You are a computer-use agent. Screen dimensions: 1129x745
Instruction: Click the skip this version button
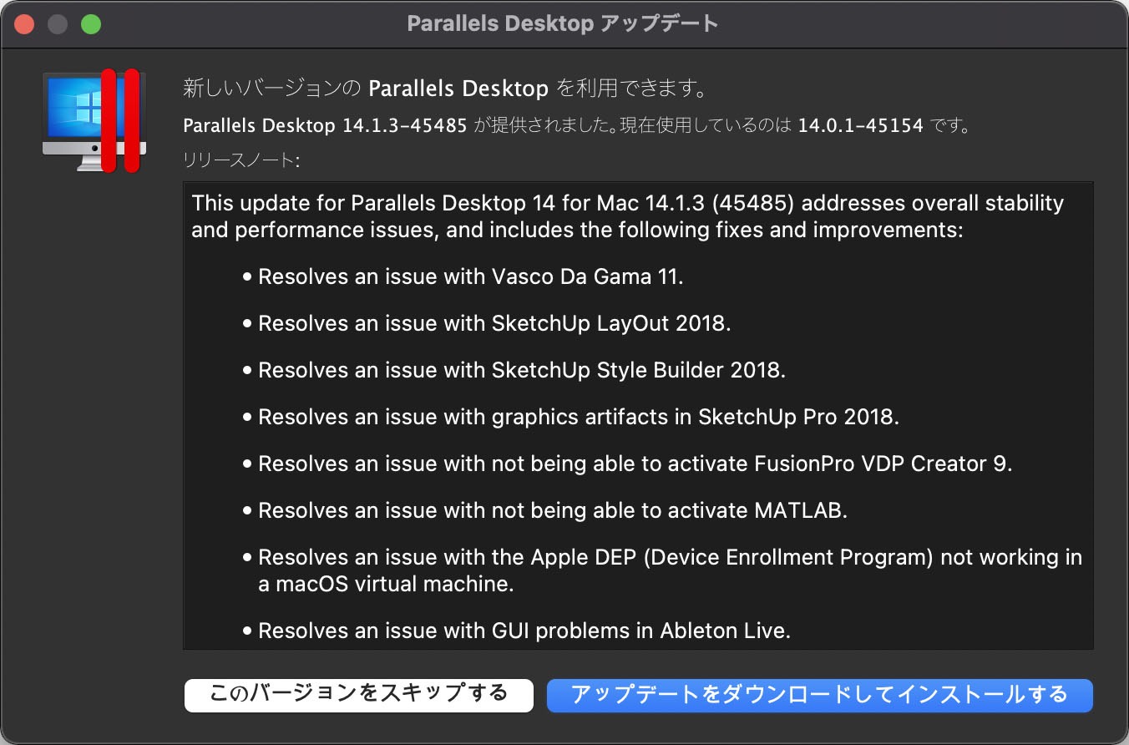(359, 695)
